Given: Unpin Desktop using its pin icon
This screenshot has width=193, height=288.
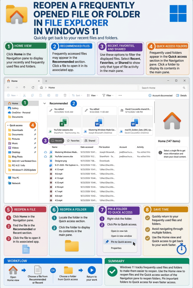Looking at the screenshot, I should (x=35, y=152).
